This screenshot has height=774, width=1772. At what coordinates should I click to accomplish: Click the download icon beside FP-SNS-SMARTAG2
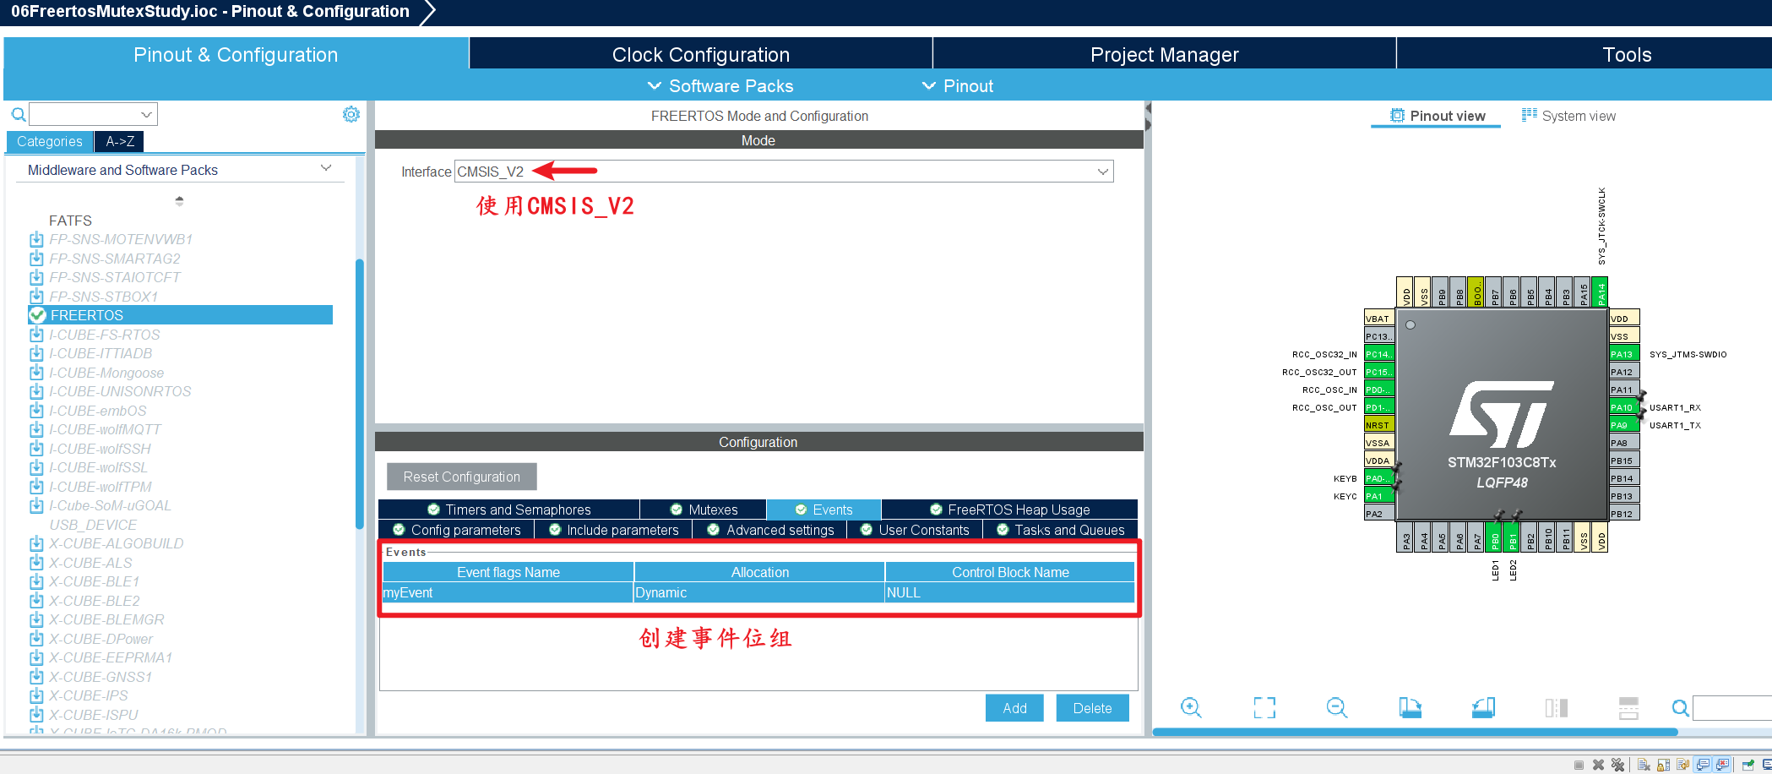(x=36, y=259)
